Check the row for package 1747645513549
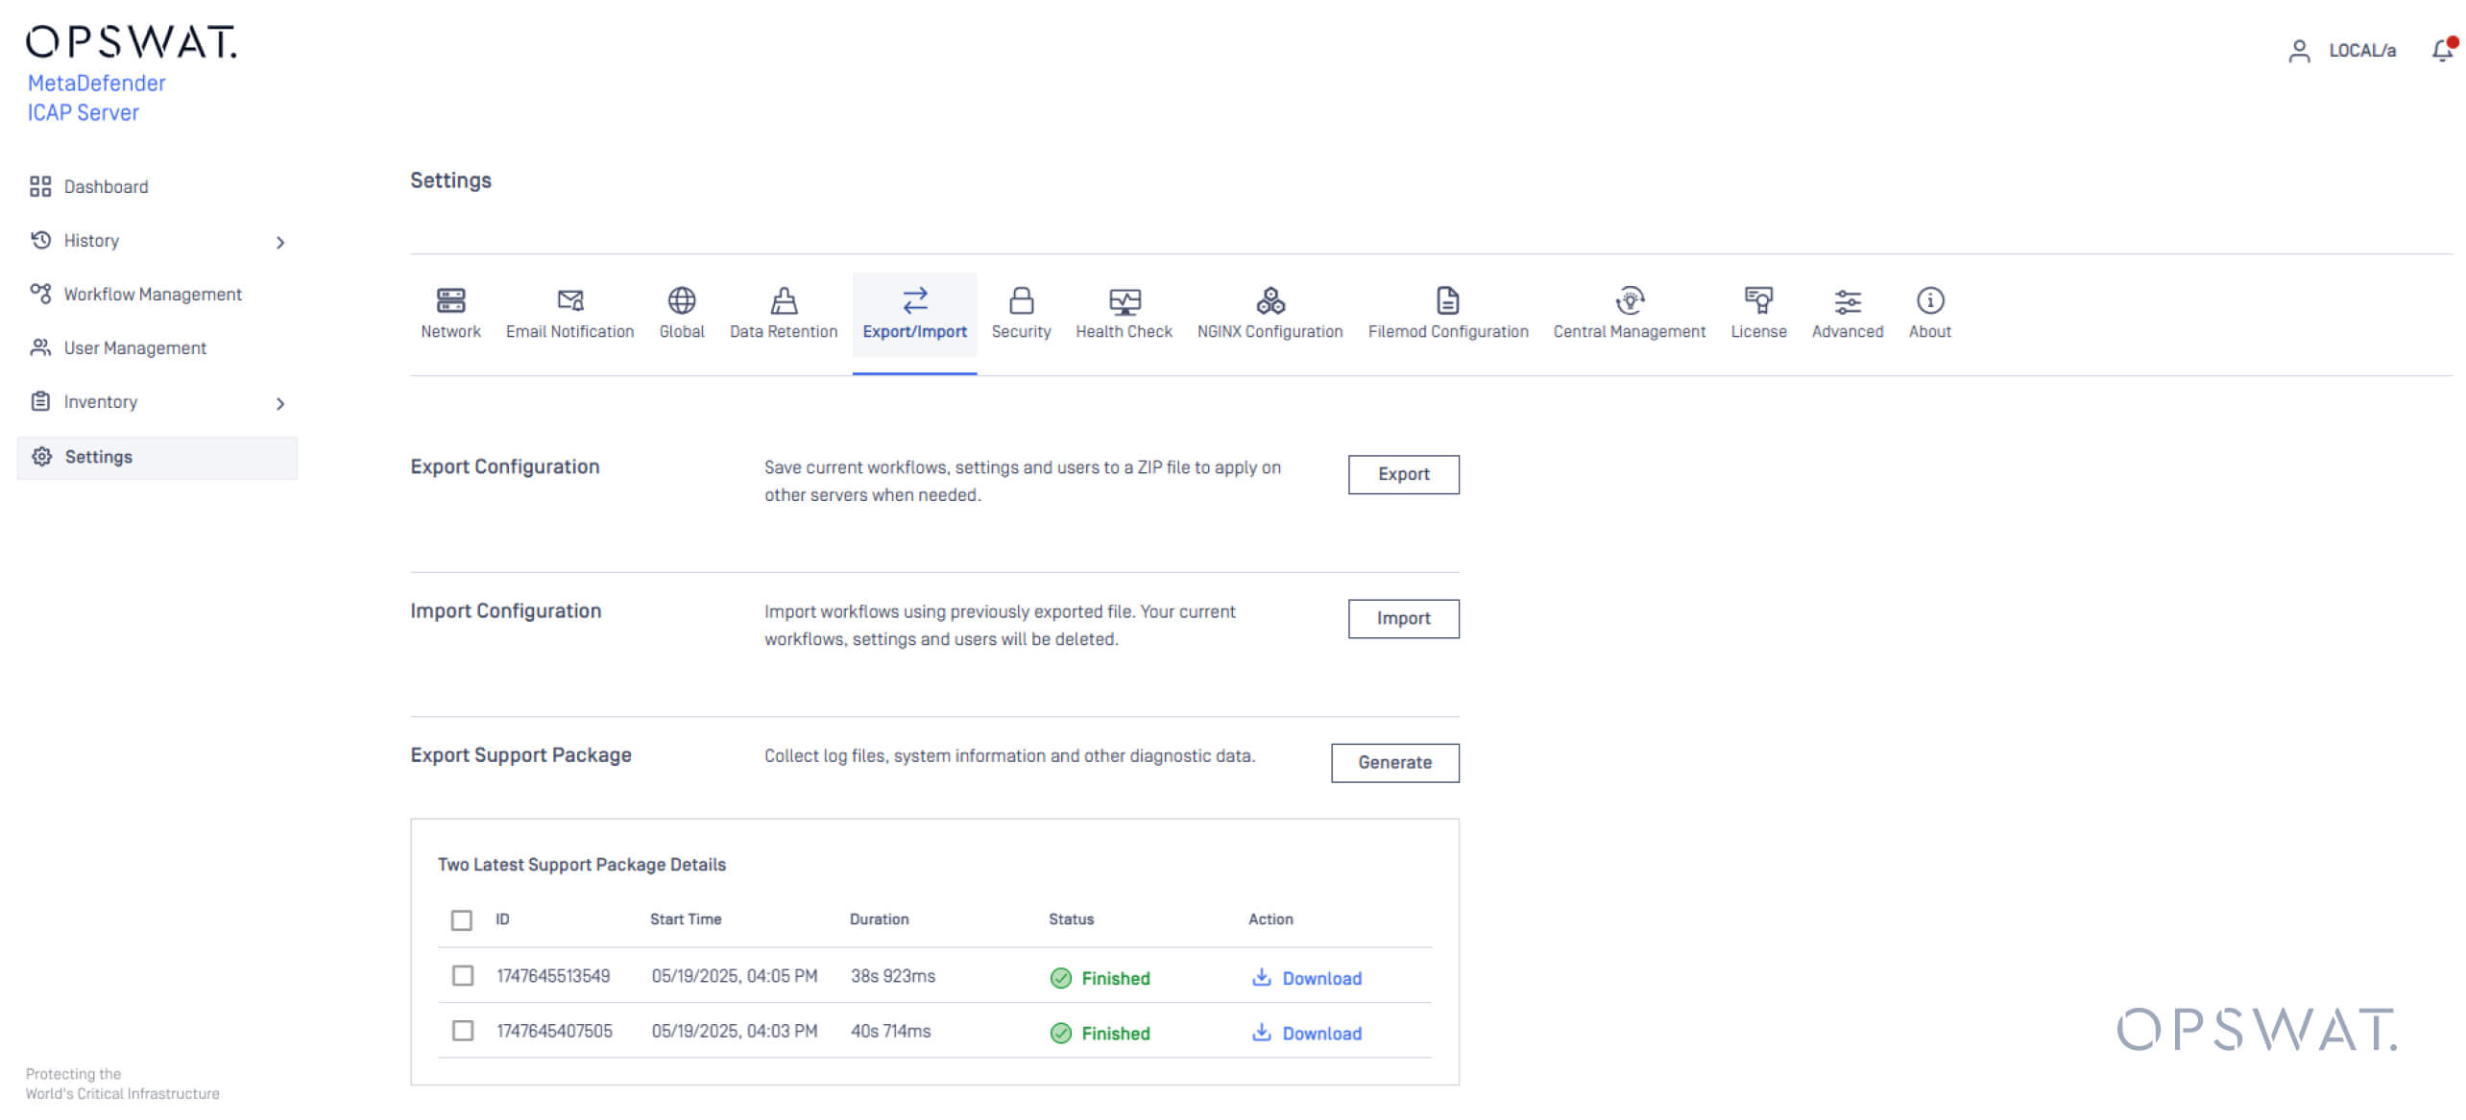This screenshot has width=2466, height=1120. [x=462, y=975]
